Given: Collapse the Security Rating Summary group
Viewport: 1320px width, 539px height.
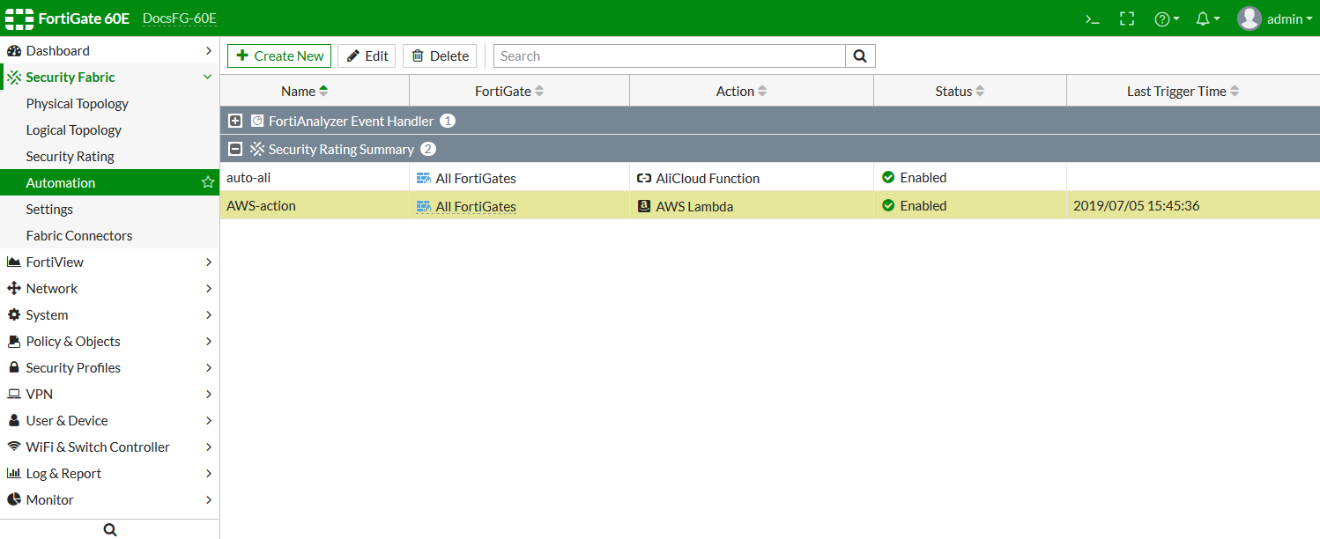Looking at the screenshot, I should (x=235, y=150).
